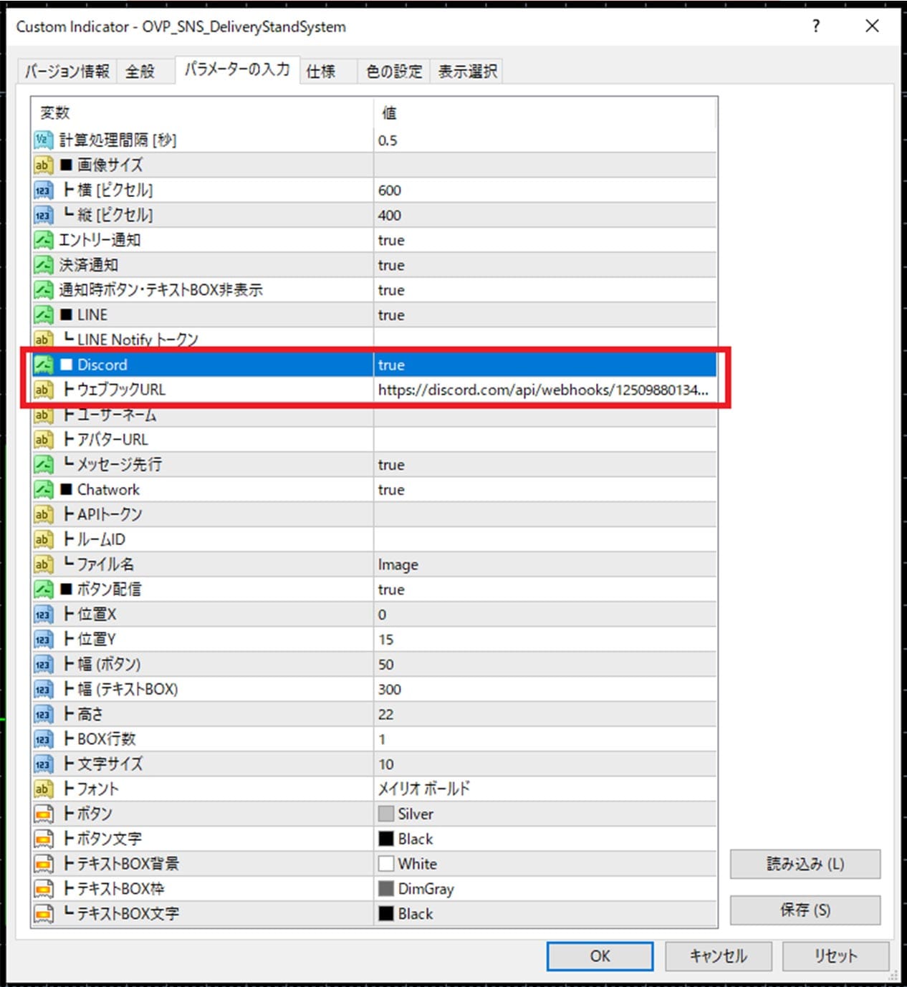Click the color-type icon beside テキストBOX枠
907x987 pixels.
(43, 889)
